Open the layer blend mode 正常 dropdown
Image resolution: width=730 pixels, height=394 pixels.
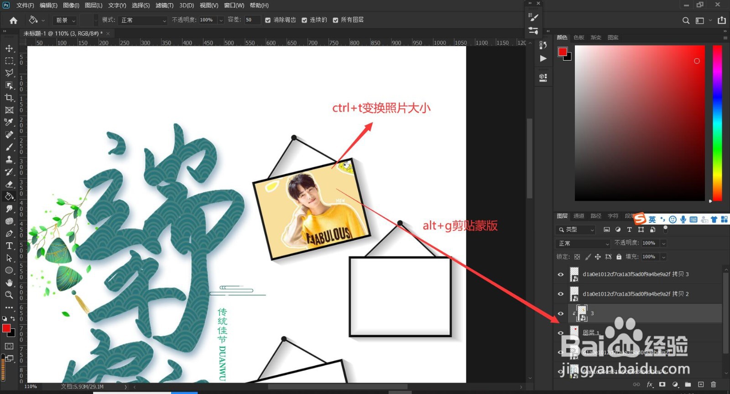tap(583, 243)
